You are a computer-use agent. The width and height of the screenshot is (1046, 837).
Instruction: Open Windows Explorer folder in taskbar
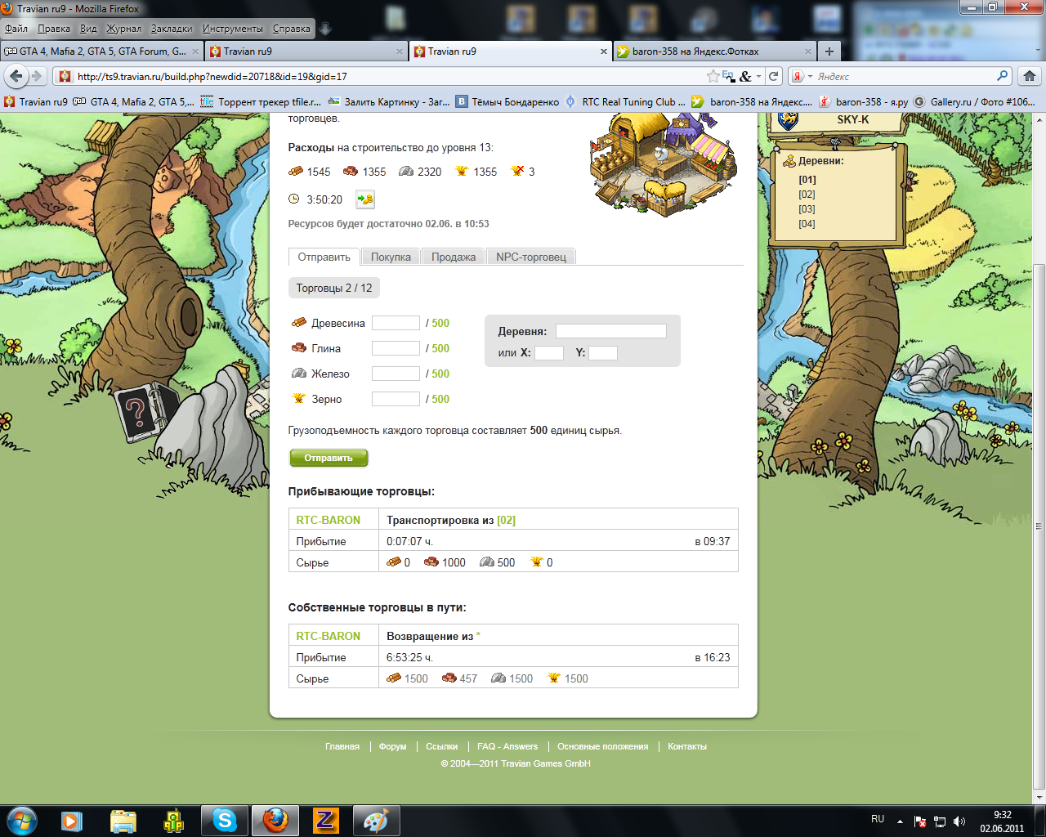pos(123,820)
